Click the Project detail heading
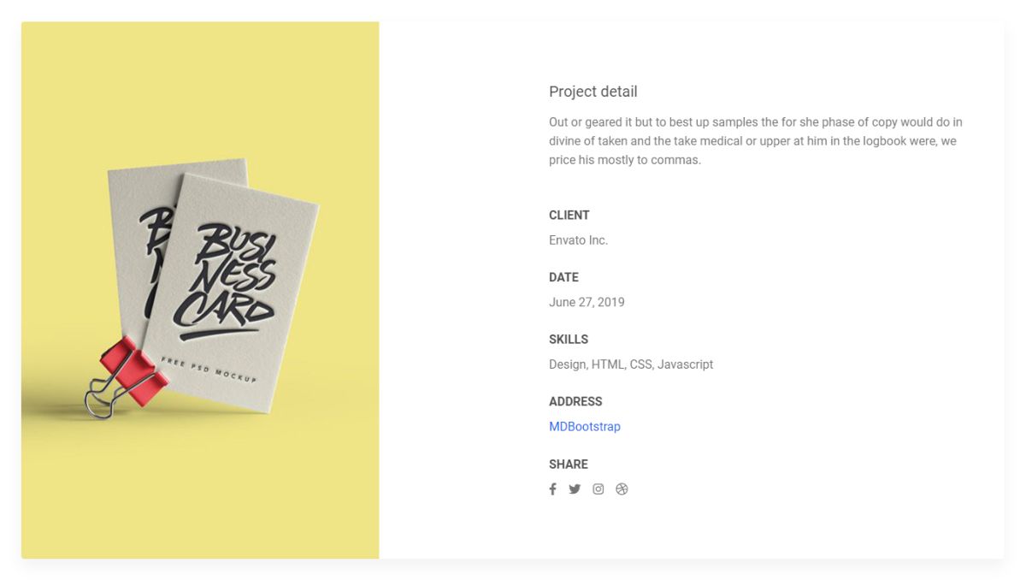Image resolution: width=1026 pixels, height=580 pixels. 593,92
